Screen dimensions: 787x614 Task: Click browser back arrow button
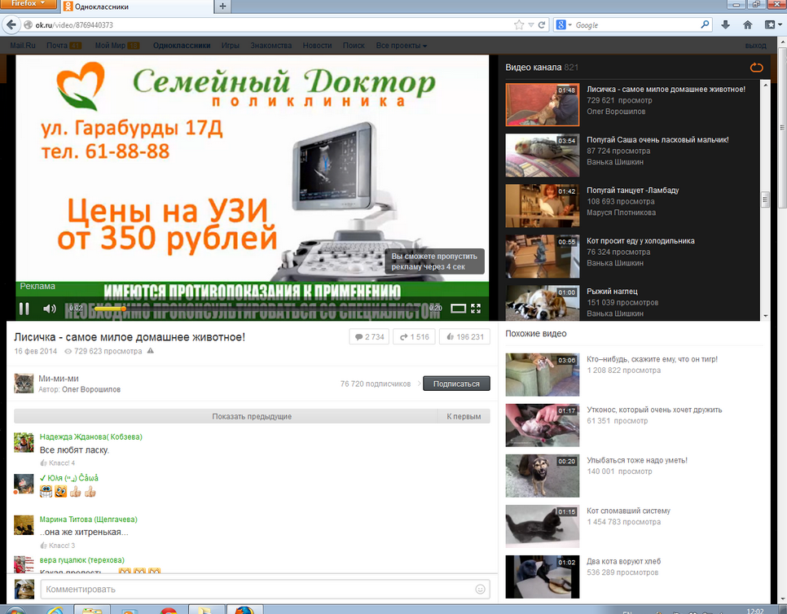pos(11,24)
